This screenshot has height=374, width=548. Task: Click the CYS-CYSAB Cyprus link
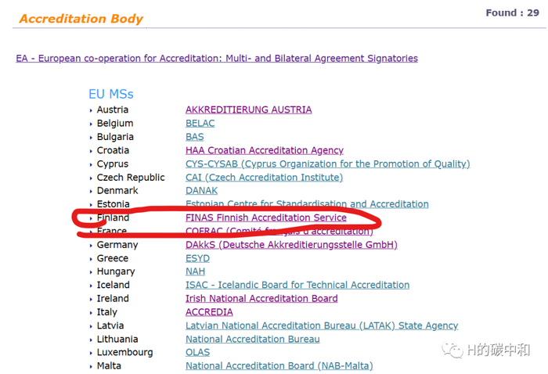point(327,164)
